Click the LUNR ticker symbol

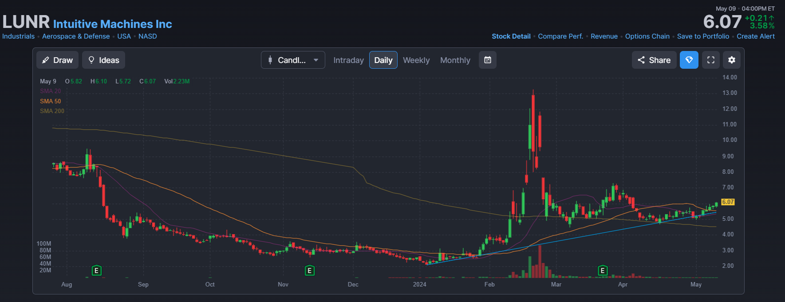point(26,22)
